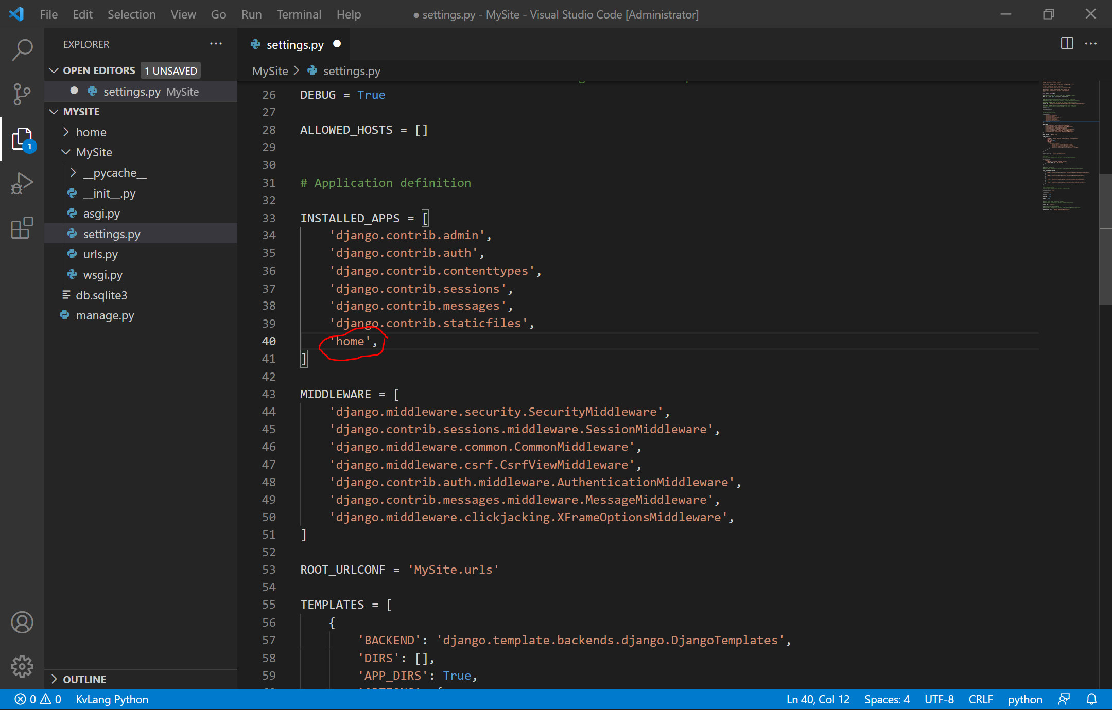Restore down the VS Code window

pyautogui.click(x=1048, y=14)
